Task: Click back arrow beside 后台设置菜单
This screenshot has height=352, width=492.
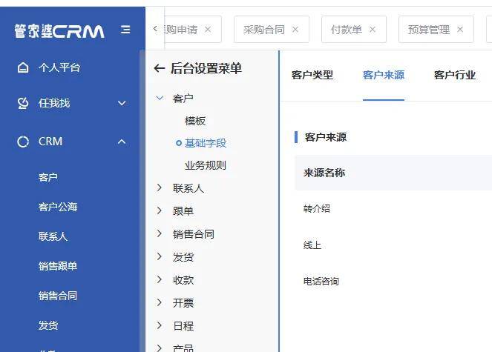Action: [x=159, y=69]
